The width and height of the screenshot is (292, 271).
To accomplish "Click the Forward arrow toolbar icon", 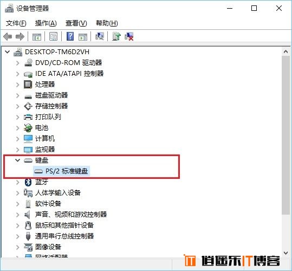I will click(20, 36).
